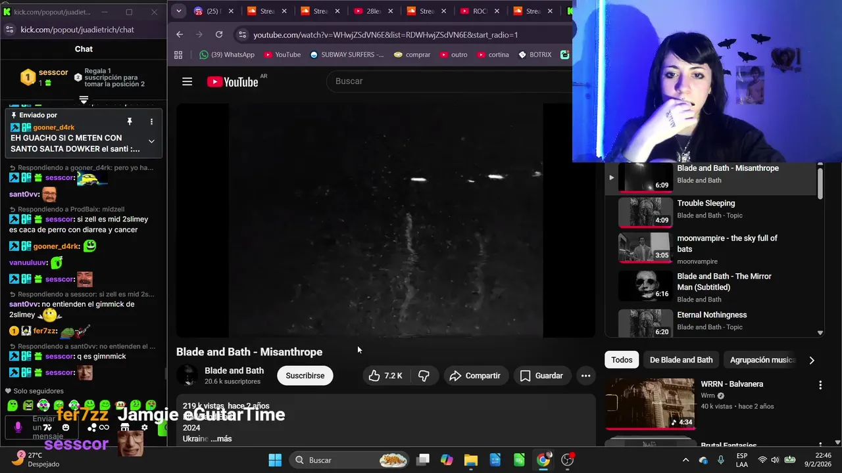
Task: Save the video with Guardar
Action: 542,376
